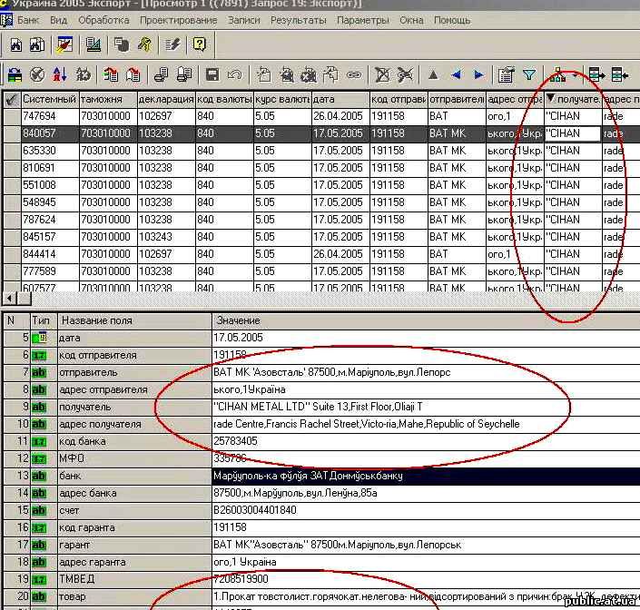Click the A-Z sort icon
Image resolution: width=640 pixels, height=610 pixels.
click(59, 74)
